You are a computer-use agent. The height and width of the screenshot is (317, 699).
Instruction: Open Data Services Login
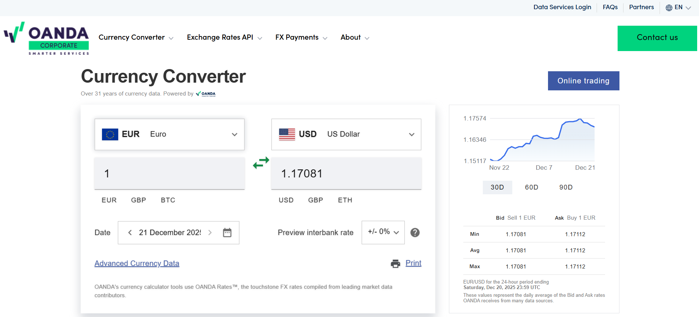(562, 7)
